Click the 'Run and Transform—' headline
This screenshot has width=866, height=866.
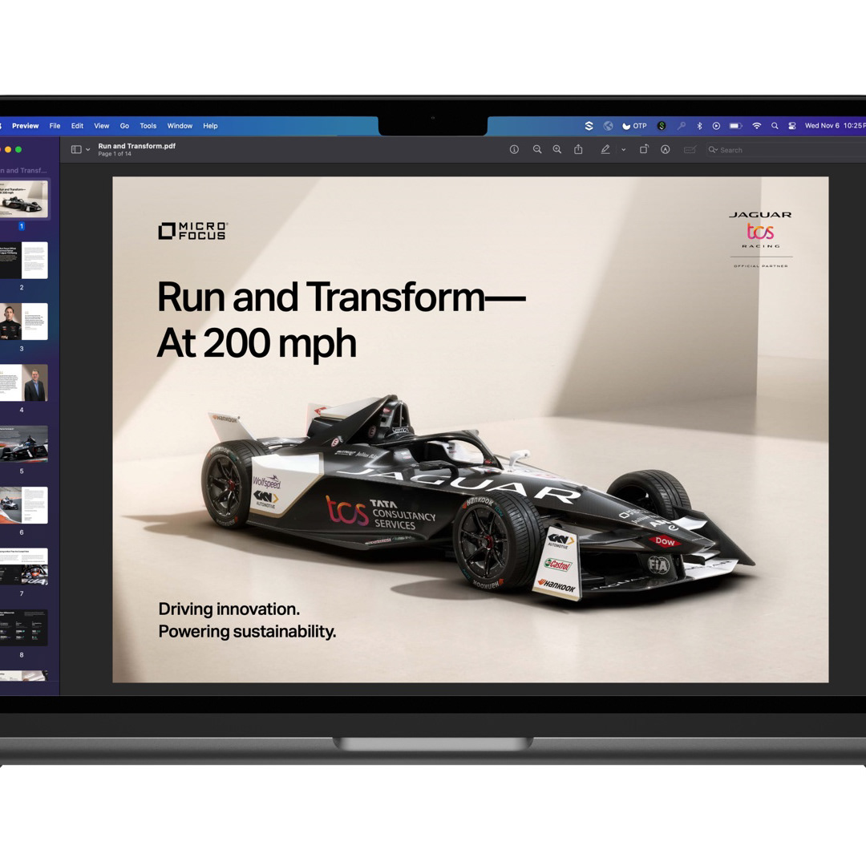click(x=342, y=297)
